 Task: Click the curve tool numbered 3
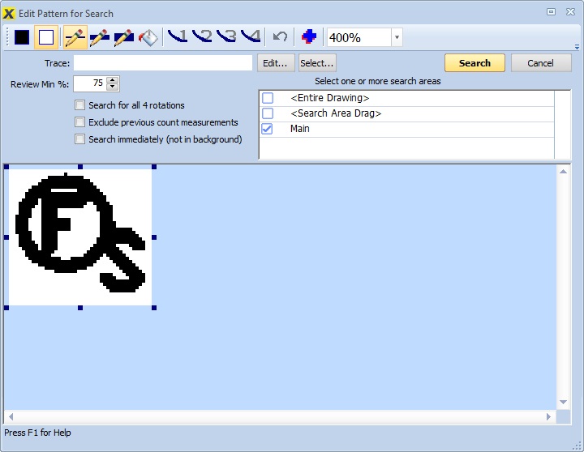point(226,36)
